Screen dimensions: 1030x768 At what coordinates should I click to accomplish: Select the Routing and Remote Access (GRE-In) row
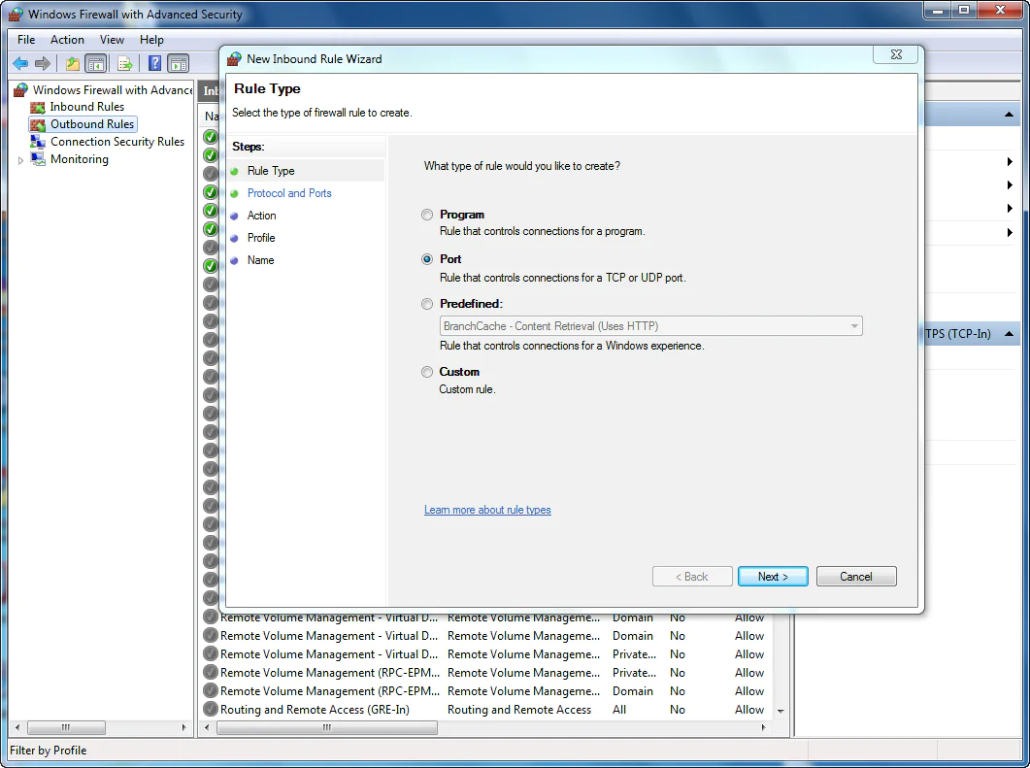[x=486, y=710]
